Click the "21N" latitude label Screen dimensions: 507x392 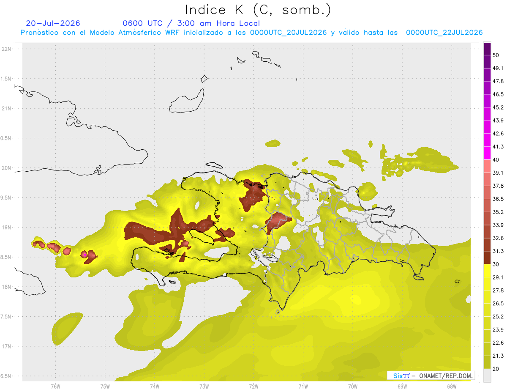6,108
